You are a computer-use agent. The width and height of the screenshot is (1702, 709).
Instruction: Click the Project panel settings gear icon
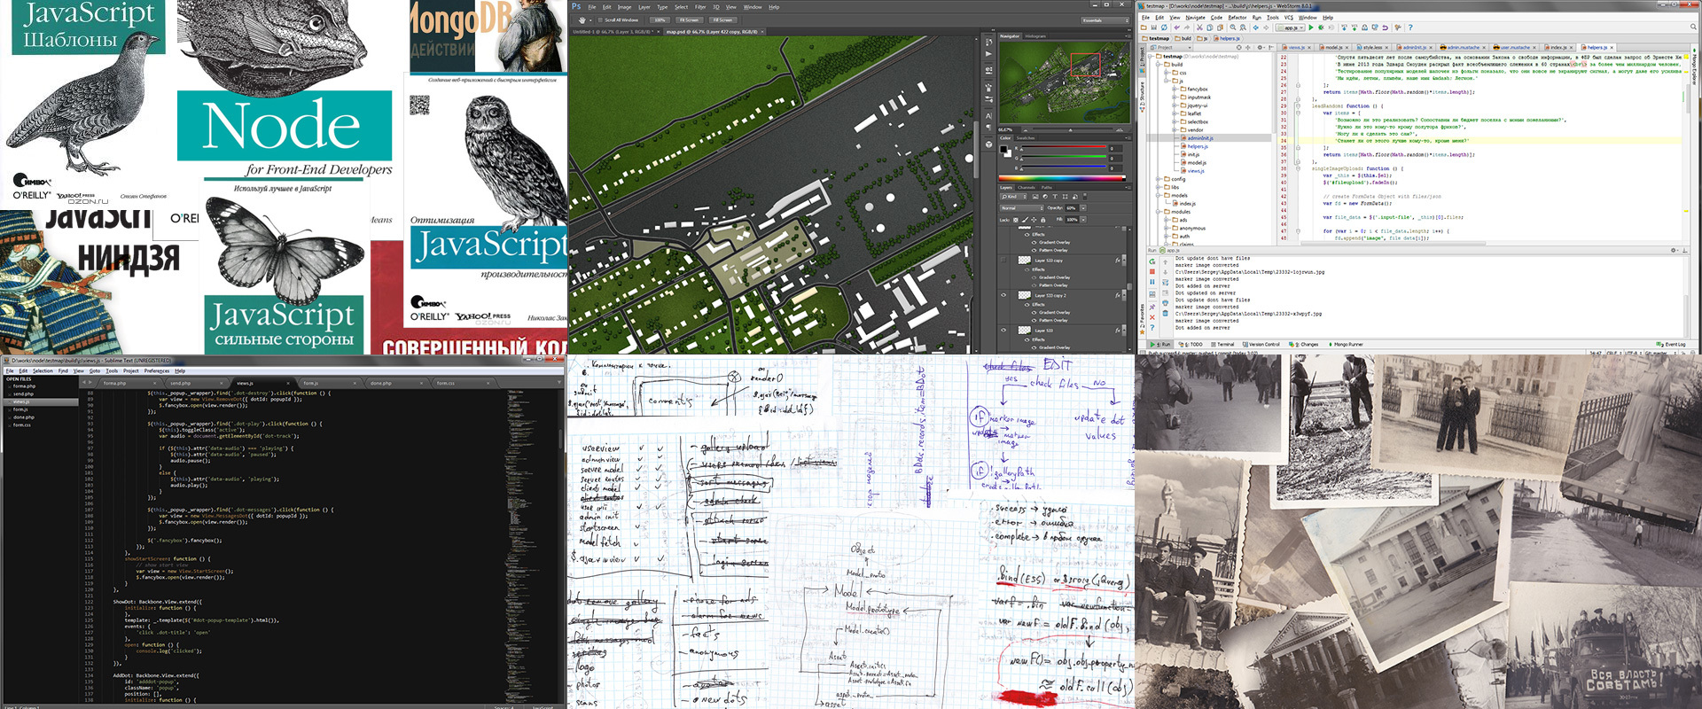(1260, 47)
